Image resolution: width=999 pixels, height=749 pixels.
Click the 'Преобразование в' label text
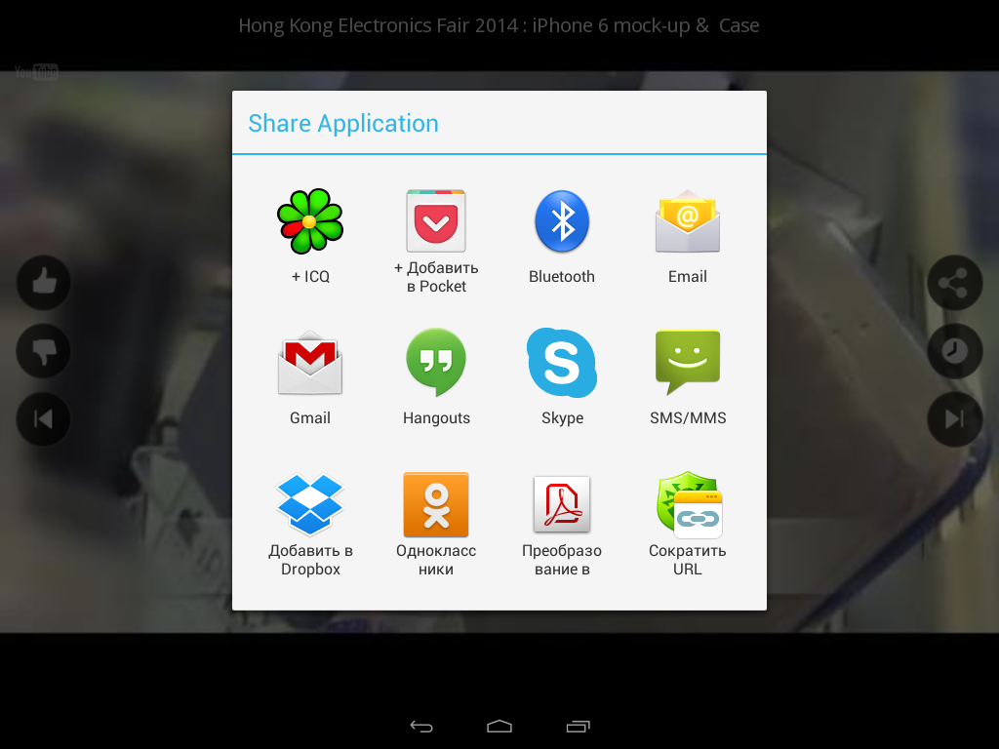tap(562, 560)
